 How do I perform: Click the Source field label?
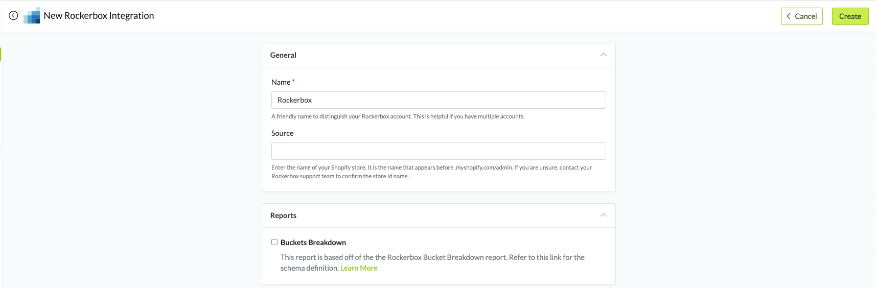pos(282,133)
